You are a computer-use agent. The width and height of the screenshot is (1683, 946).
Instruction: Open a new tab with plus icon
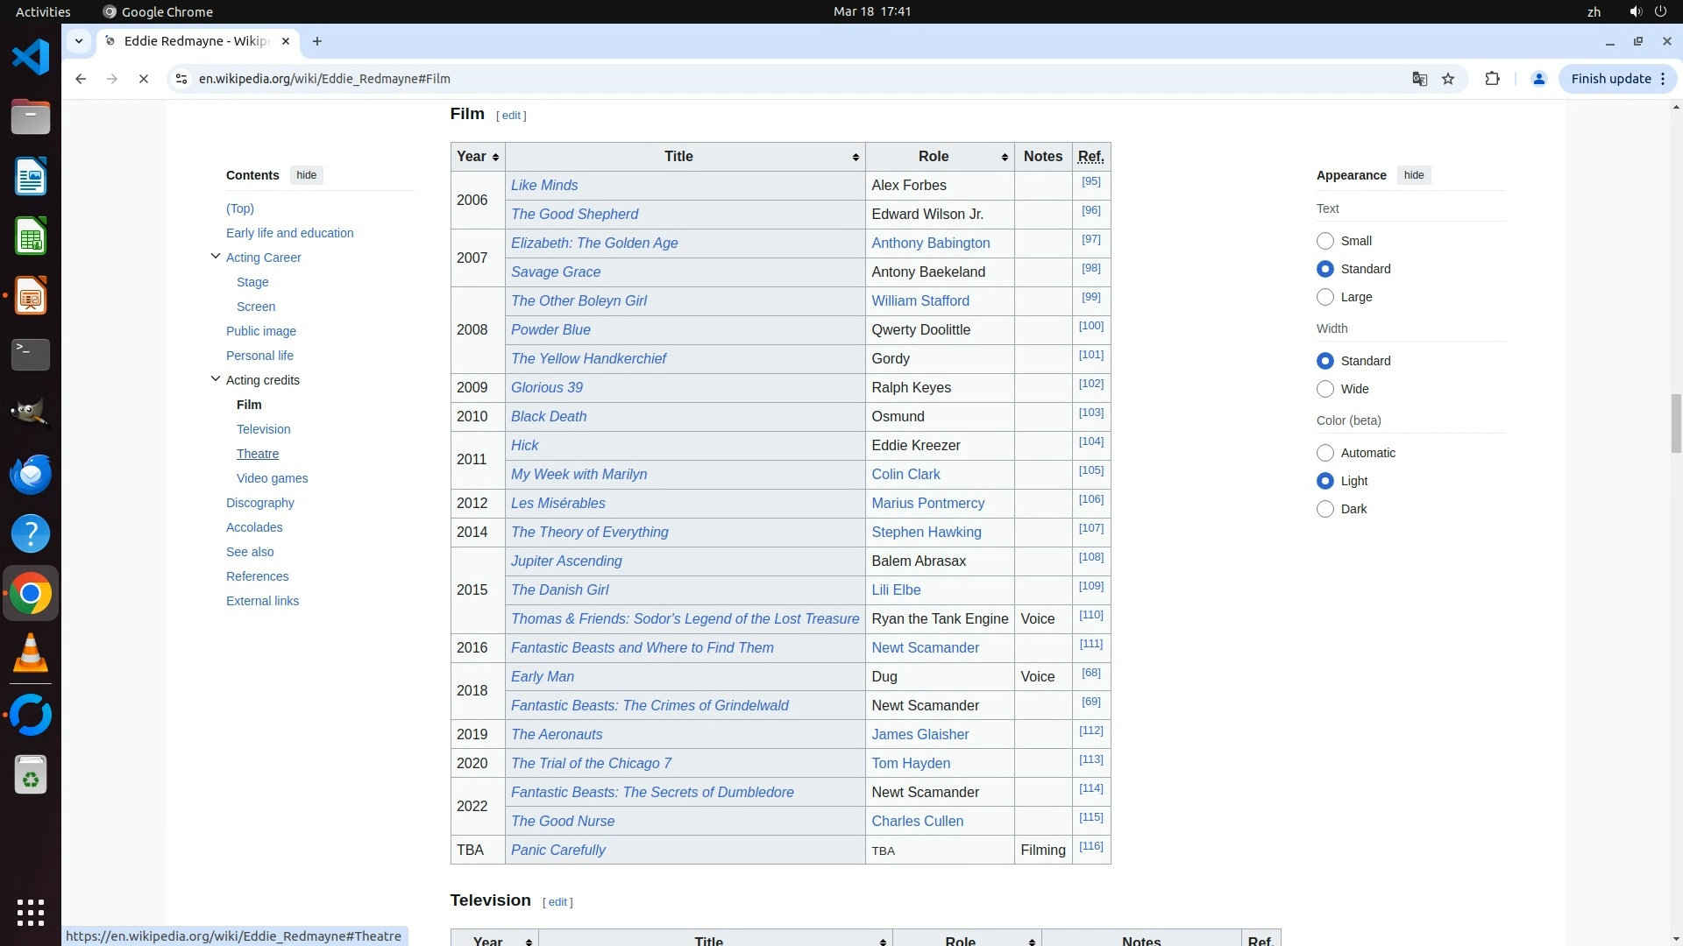[x=317, y=41]
